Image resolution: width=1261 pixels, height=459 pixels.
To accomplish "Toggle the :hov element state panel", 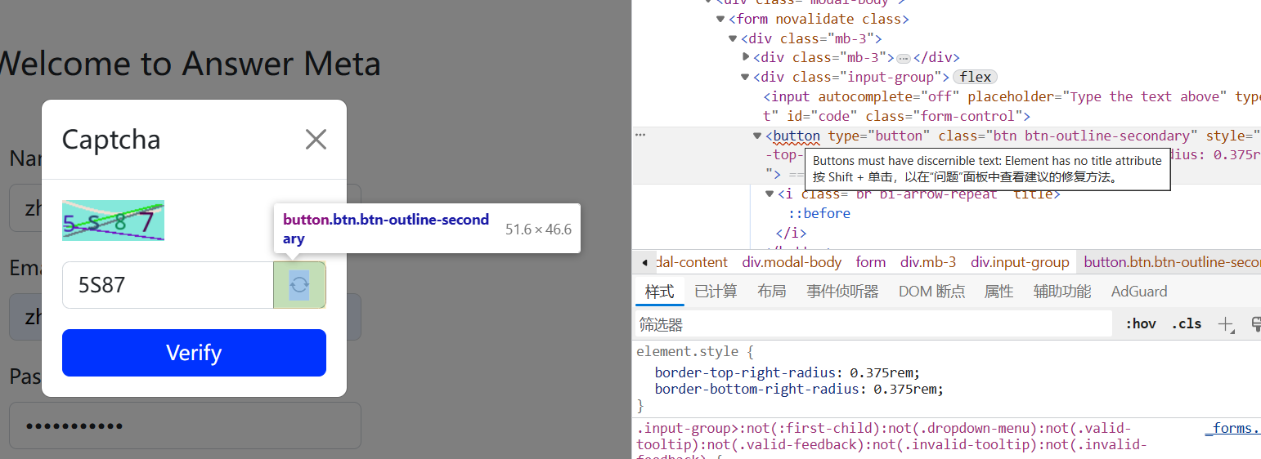I will 1140,323.
